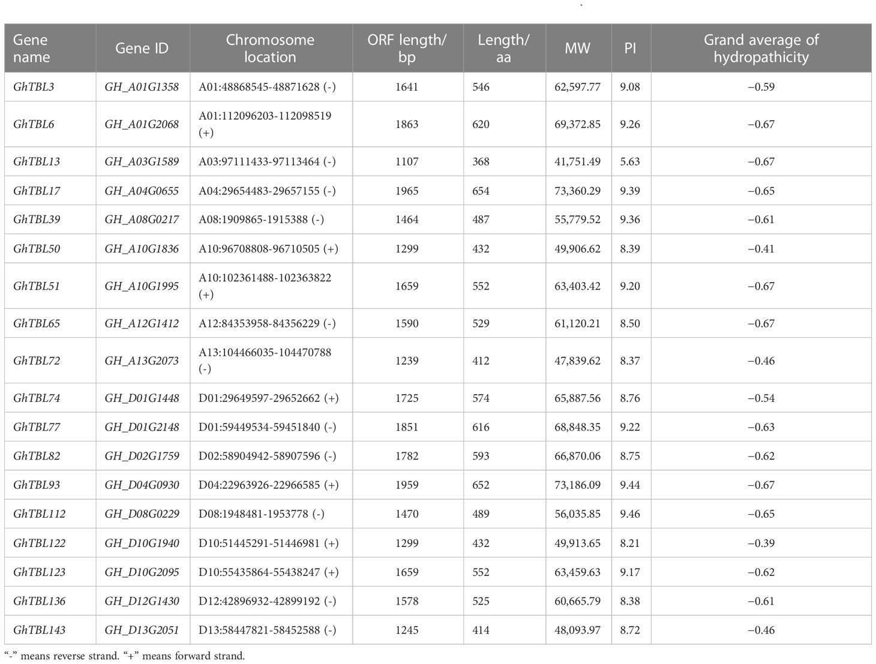Select PI value 5.63
876x664 pixels.
(x=630, y=161)
